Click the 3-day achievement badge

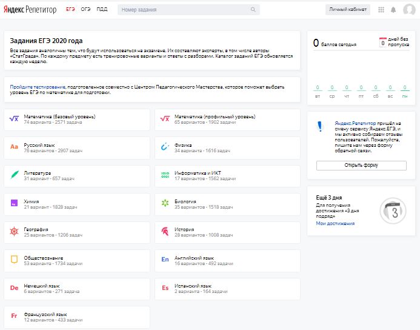394,212
